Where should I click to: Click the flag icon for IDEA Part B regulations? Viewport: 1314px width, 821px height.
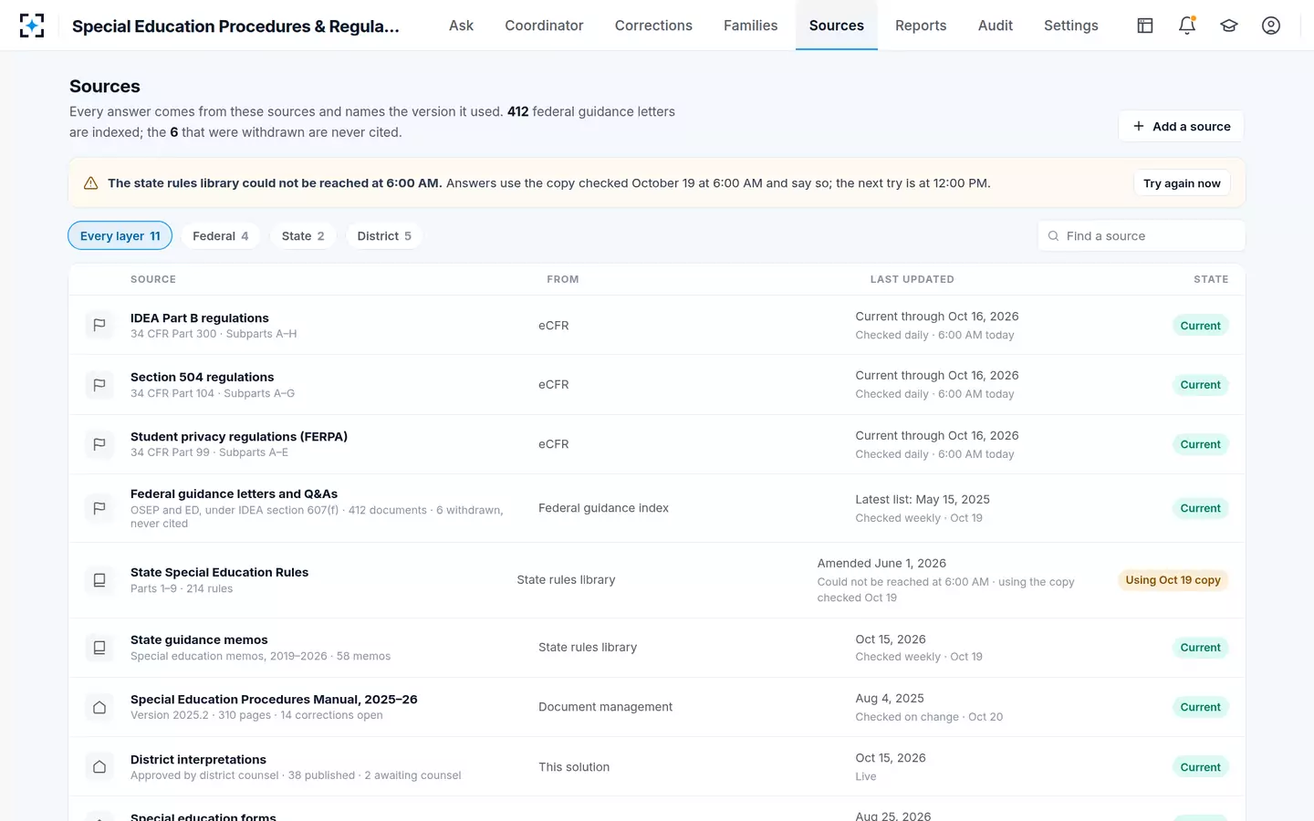(x=99, y=325)
